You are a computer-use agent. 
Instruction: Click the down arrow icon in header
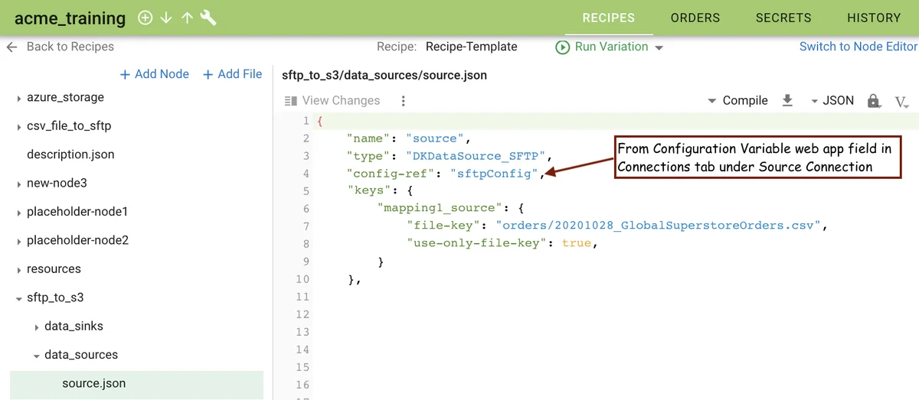(166, 18)
